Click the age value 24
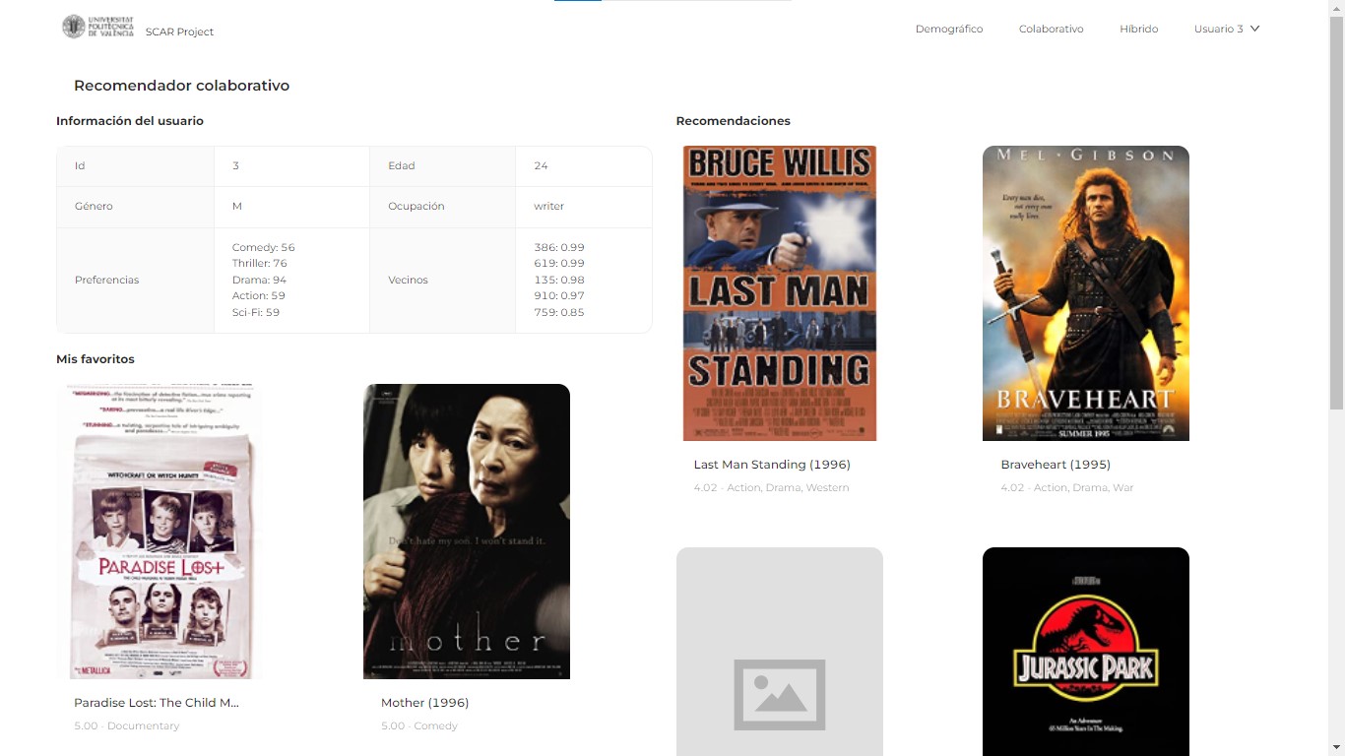Screen dimensions: 1345x756 click(x=541, y=165)
